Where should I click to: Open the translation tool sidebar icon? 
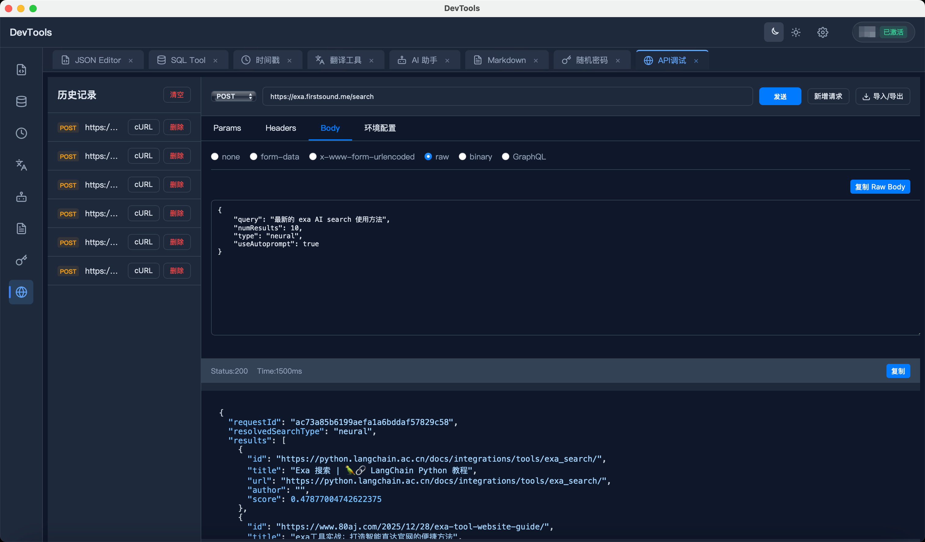tap(21, 165)
